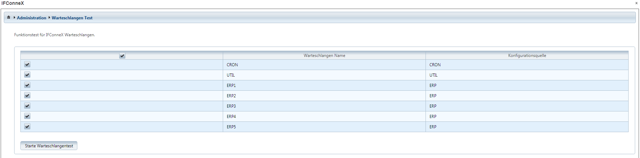Uncheck the CRON queue checkbox

pyautogui.click(x=27, y=65)
